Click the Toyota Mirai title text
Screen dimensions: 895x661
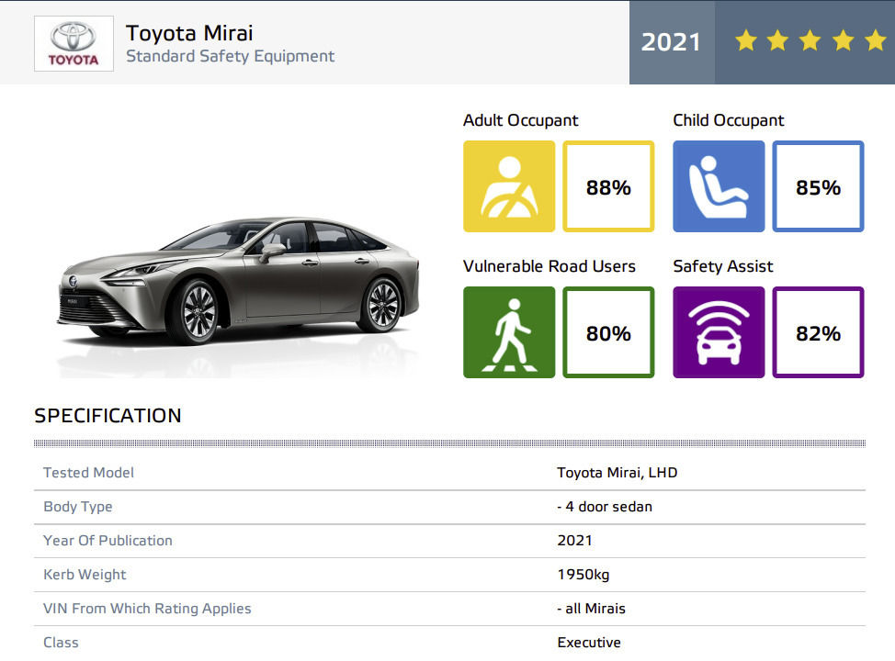[189, 33]
